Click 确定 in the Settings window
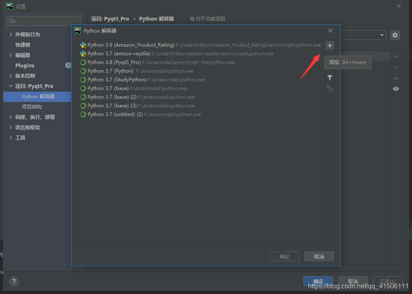The image size is (412, 294). tap(318, 281)
